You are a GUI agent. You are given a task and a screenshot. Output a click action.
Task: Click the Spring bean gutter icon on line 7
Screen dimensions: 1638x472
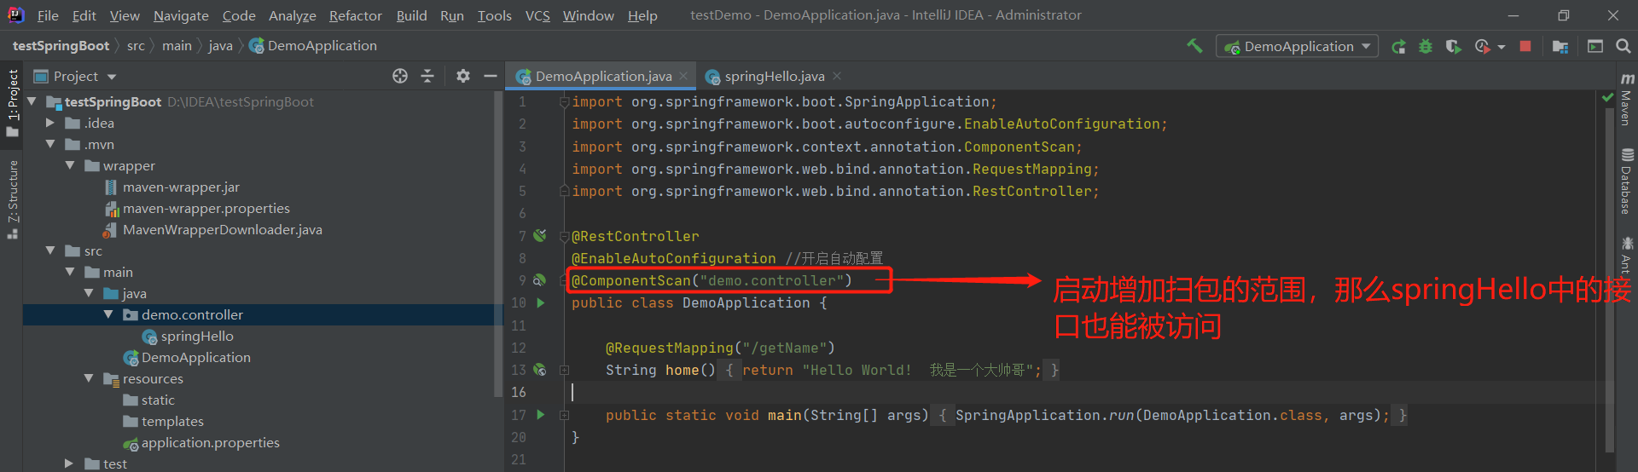[540, 235]
